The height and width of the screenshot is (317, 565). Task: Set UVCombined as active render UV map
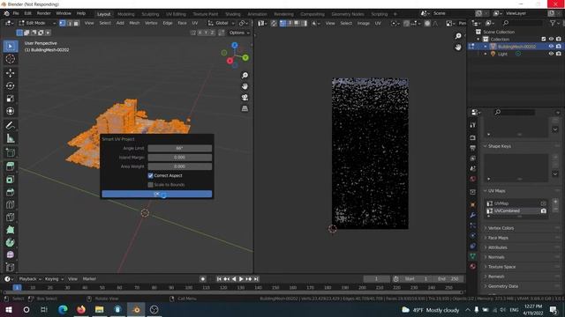coord(544,211)
